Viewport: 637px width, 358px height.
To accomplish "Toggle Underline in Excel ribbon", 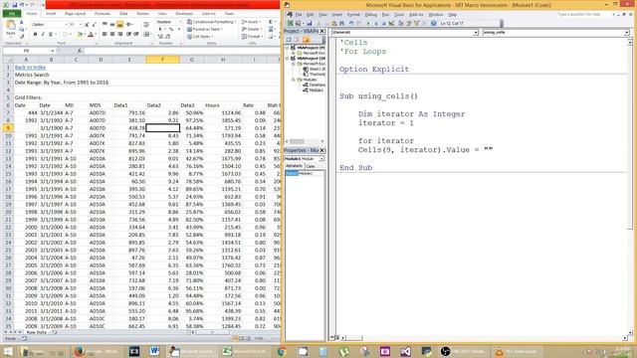I will coord(51,34).
